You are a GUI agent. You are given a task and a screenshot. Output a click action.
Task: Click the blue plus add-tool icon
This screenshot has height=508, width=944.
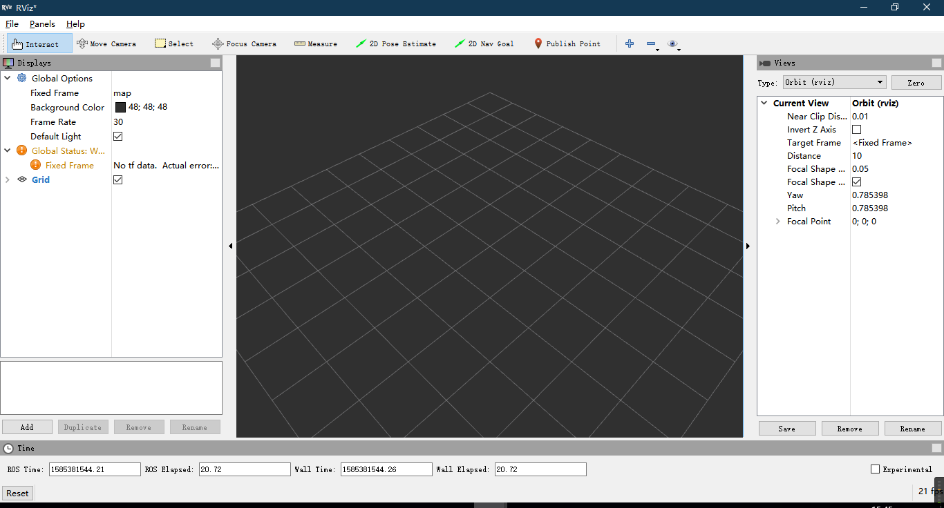pos(630,43)
